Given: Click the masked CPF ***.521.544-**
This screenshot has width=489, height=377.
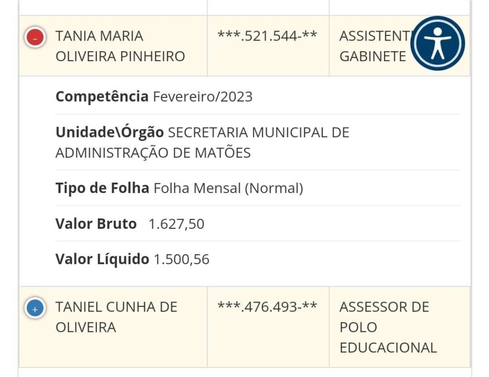Looking at the screenshot, I should pyautogui.click(x=267, y=36).
